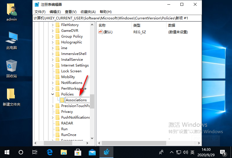Expand the GameDVR key
The height and width of the screenshot is (158, 232).
53,31
